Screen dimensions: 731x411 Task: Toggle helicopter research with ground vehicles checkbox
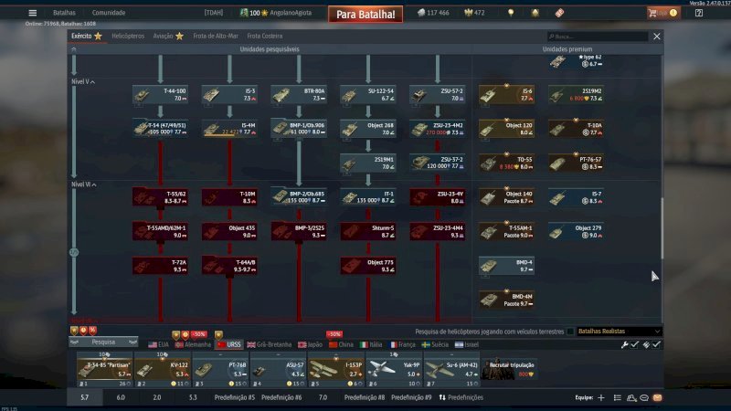pos(570,331)
